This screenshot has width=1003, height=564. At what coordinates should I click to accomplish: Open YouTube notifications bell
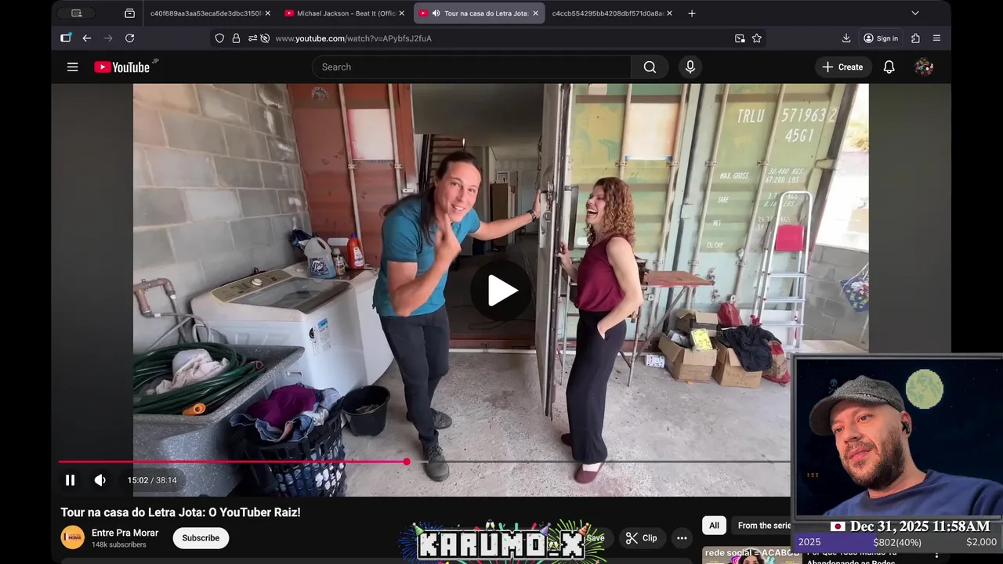pos(889,67)
